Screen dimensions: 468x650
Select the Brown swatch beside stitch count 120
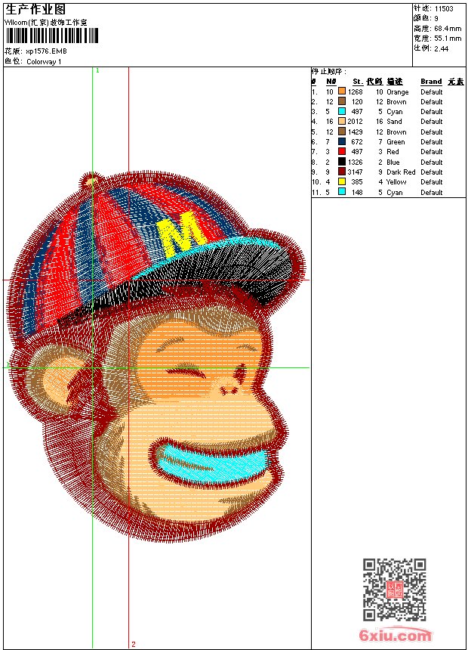pyautogui.click(x=342, y=101)
